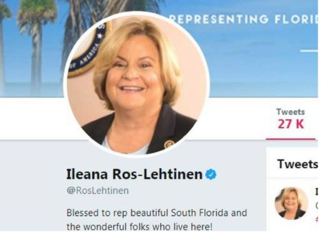Click the blue verified badge

tap(211, 175)
